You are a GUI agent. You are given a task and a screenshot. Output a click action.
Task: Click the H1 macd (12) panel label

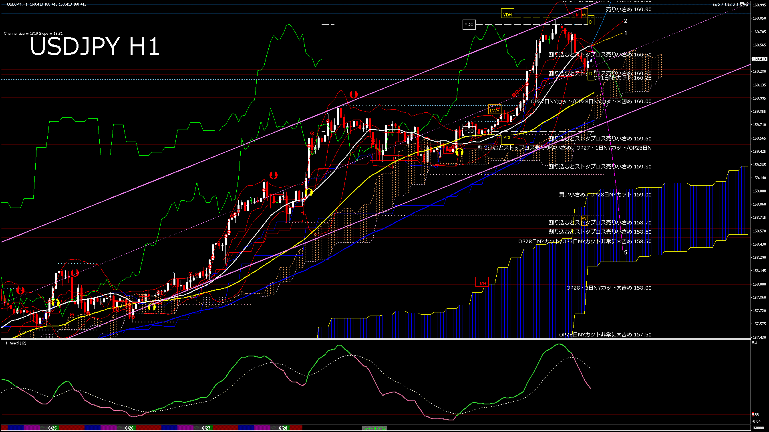coord(14,343)
